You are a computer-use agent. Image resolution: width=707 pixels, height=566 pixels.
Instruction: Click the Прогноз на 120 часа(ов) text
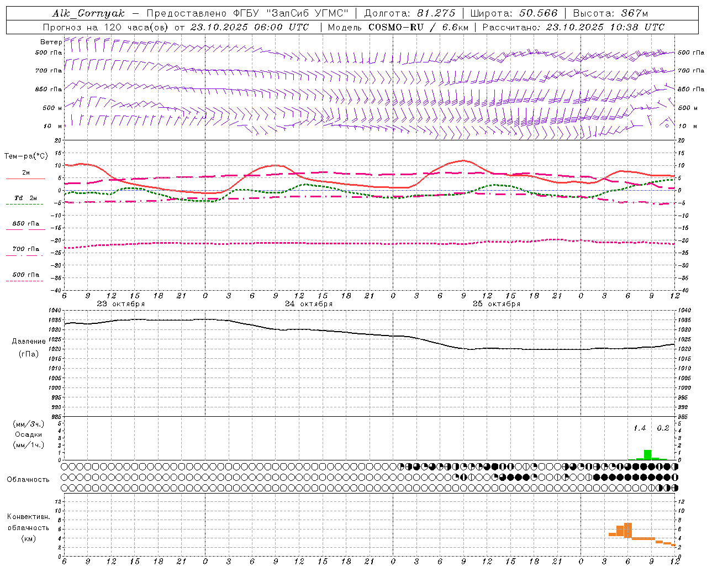click(x=105, y=27)
